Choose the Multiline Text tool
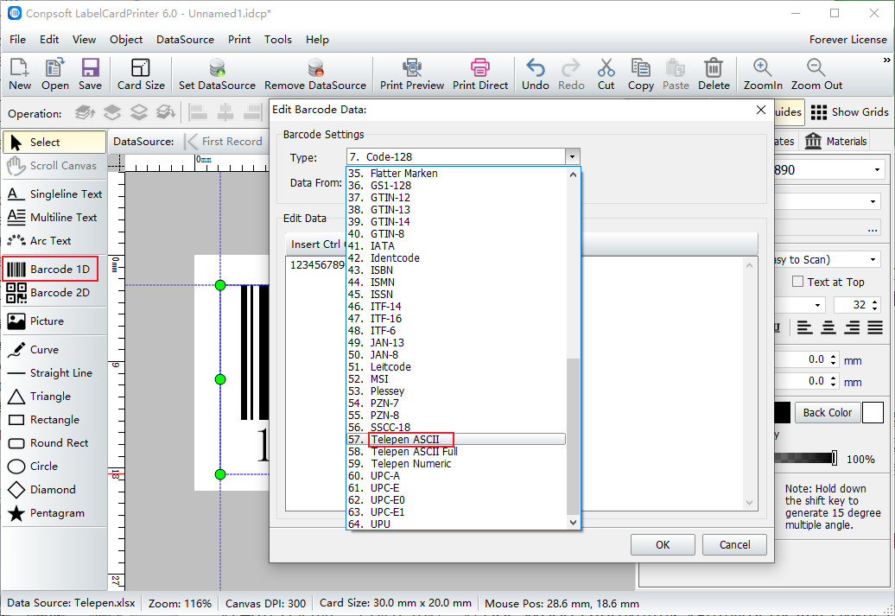This screenshot has width=895, height=616. click(x=54, y=218)
